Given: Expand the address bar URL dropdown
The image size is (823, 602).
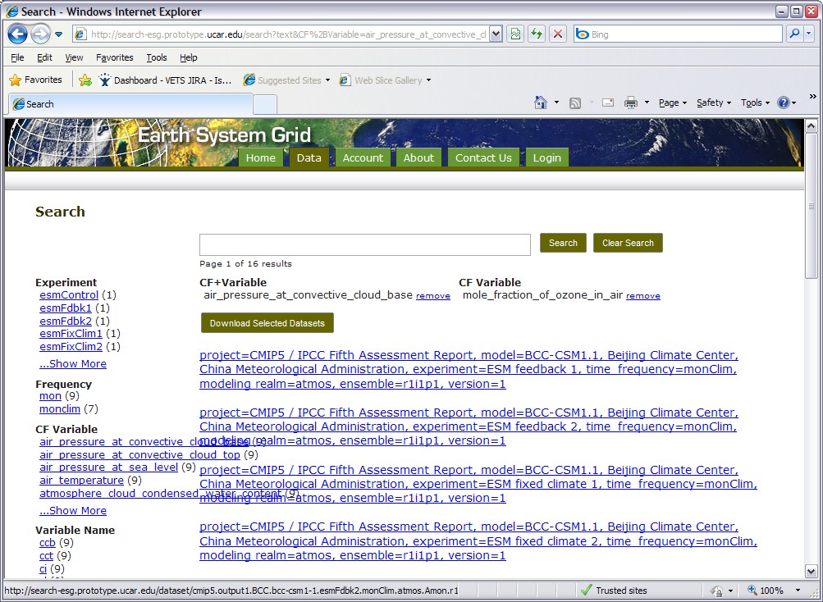Looking at the screenshot, I should coord(496,34).
